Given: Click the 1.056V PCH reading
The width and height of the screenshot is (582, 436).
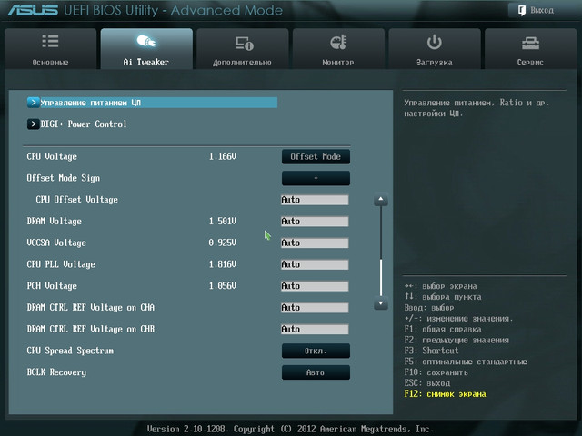Looking at the screenshot, I should coord(222,285).
